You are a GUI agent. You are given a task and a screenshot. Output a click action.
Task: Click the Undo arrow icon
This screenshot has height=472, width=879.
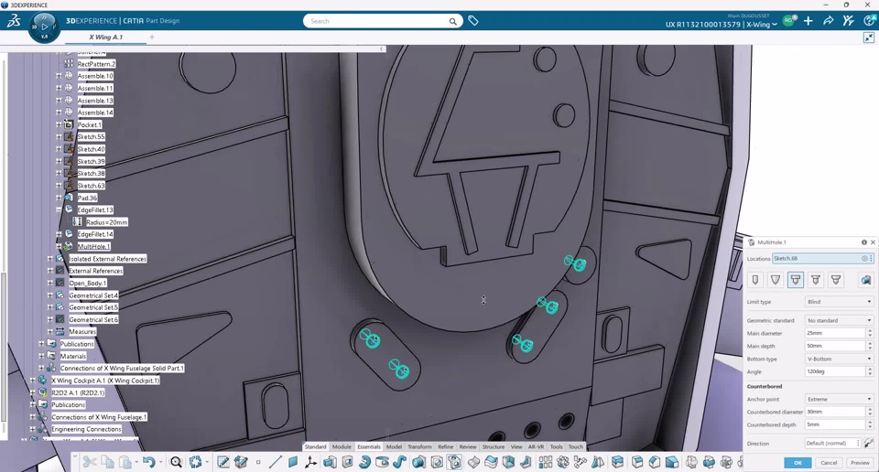click(x=148, y=462)
